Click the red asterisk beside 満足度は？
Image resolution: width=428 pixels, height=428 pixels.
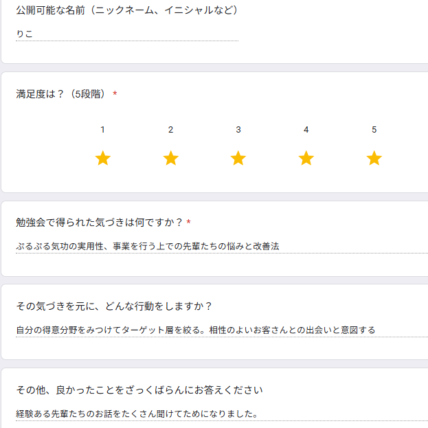click(x=115, y=94)
